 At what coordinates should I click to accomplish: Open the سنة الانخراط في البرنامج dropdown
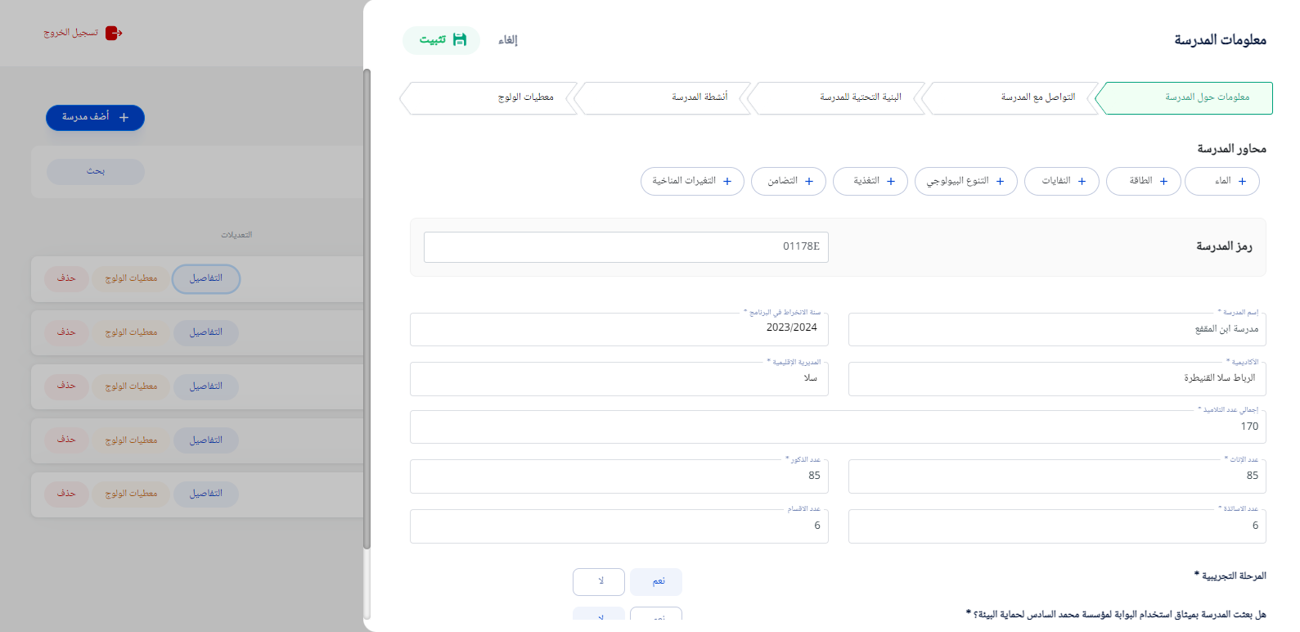click(x=619, y=329)
